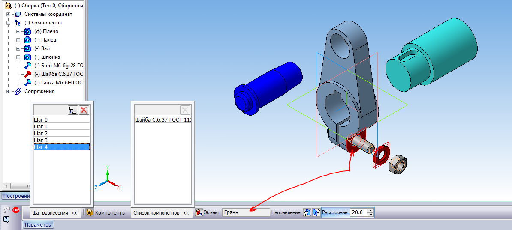Select the Болт M6-6gx28 tree item
Screen dimensions: 512x230
click(x=58, y=66)
